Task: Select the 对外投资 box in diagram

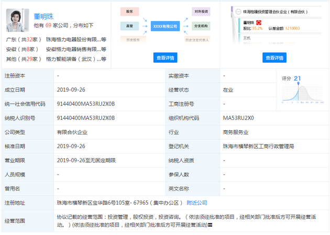Action: click(x=202, y=10)
